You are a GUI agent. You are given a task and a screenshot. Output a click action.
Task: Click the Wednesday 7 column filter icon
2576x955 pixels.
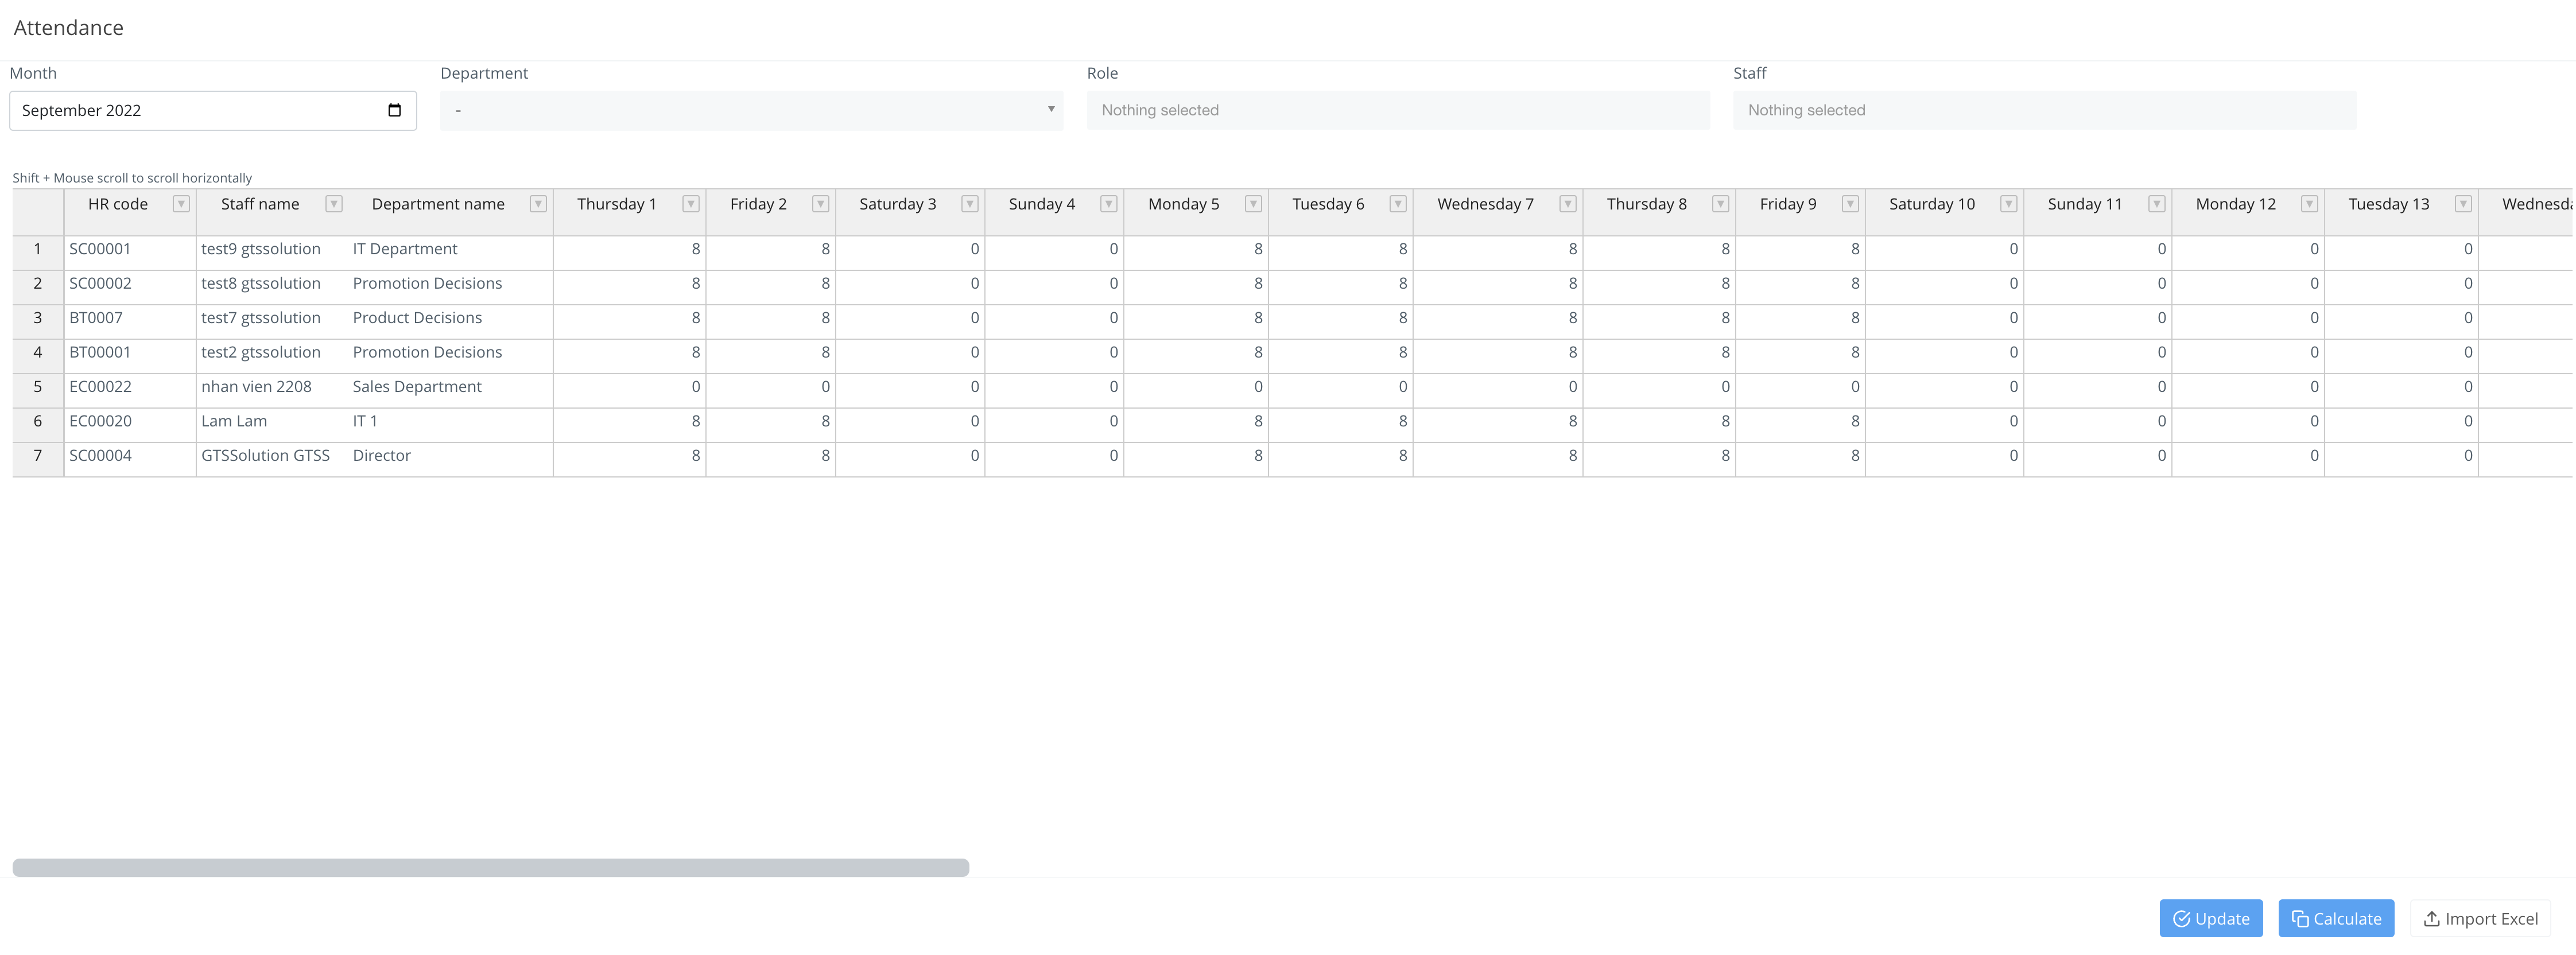1567,204
